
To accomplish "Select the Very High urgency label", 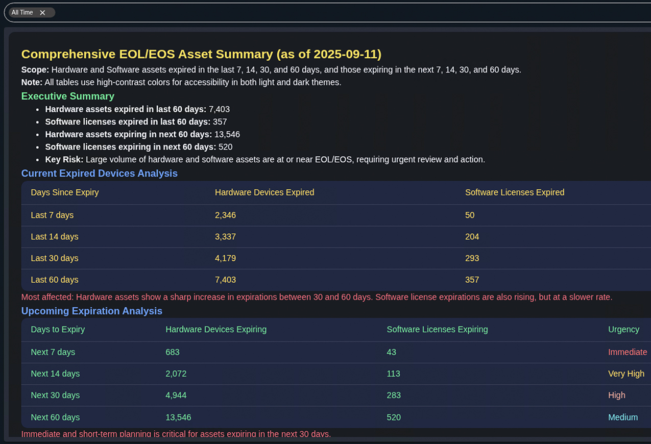I will [x=626, y=374].
